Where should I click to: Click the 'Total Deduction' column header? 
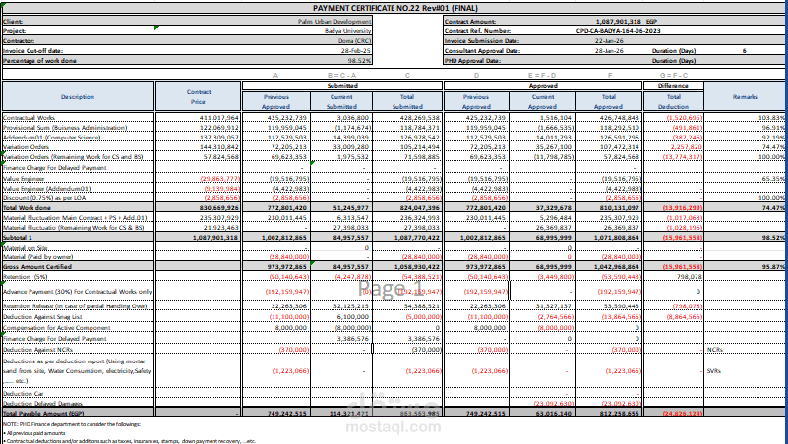(673, 102)
